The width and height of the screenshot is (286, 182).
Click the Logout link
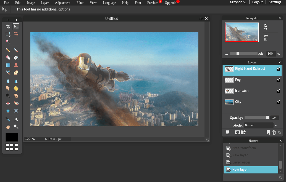(257, 2)
